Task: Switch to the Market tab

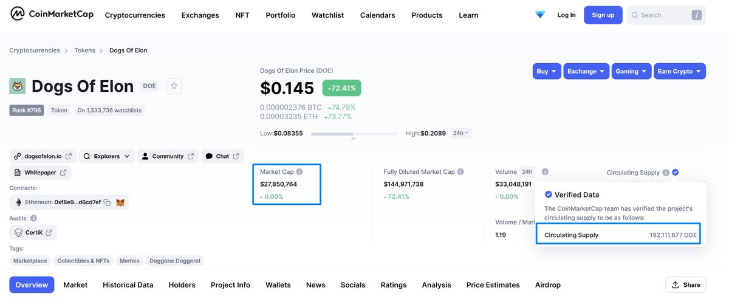Action: [x=75, y=284]
